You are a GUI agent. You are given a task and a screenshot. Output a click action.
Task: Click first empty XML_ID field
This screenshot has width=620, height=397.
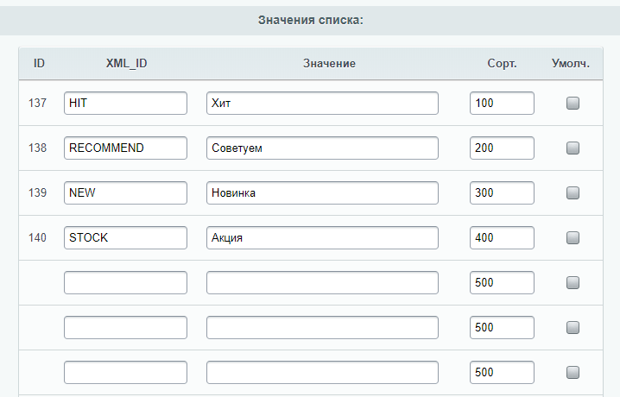125,282
